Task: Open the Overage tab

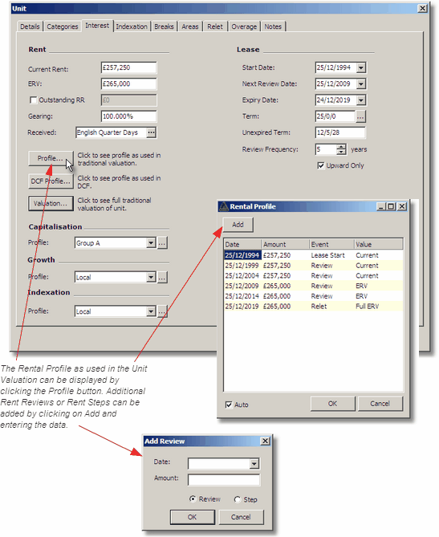Action: coord(244,26)
